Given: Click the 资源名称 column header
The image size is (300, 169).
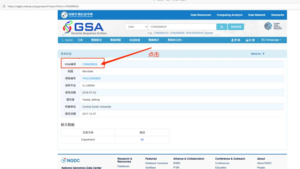Looking at the screenshot, I should tap(88, 132).
